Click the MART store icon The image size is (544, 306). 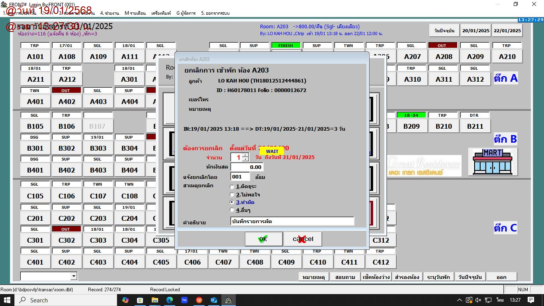(x=493, y=162)
